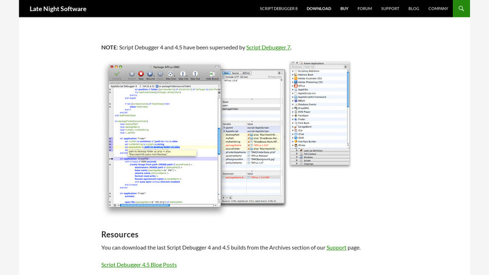
Task: Follow the Script Debugger 7 link
Action: tap(268, 47)
